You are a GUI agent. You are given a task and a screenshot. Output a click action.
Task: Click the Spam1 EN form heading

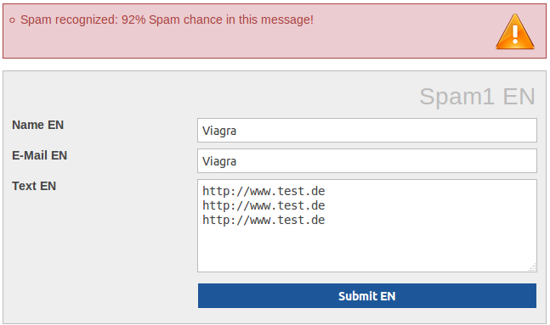[x=478, y=96]
